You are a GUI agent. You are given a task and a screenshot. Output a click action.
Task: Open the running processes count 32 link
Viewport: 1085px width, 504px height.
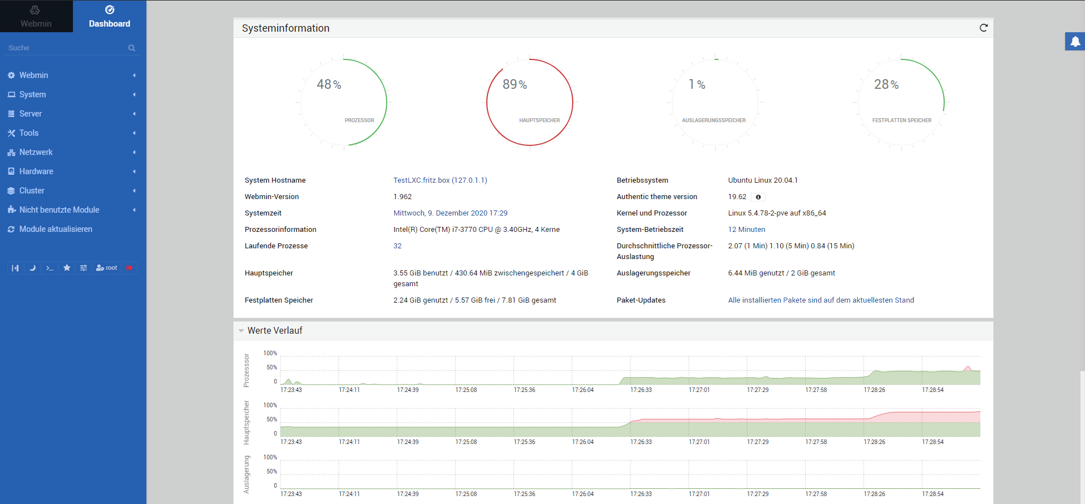(397, 246)
